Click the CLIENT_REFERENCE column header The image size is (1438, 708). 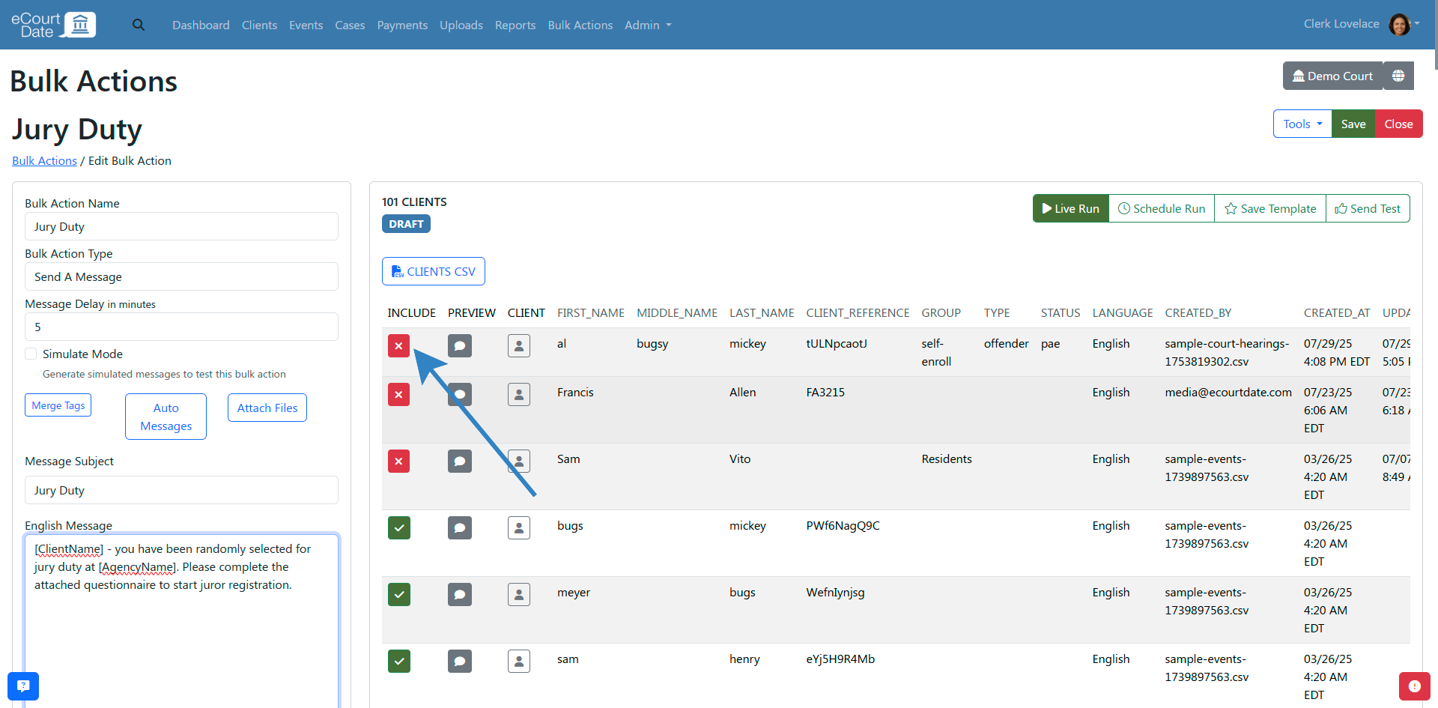click(x=858, y=312)
